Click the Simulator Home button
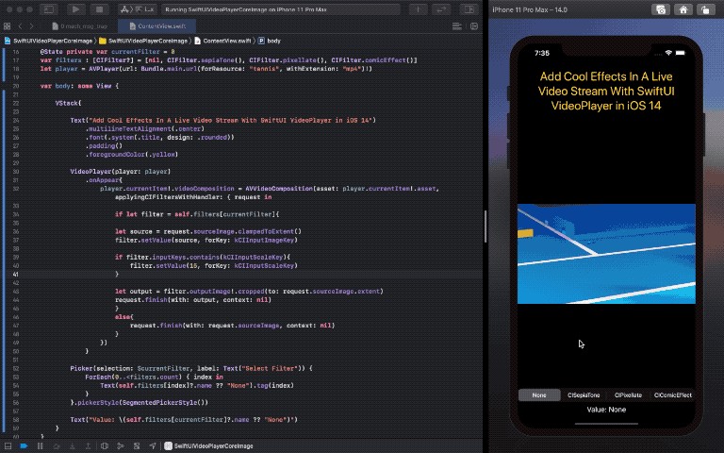This screenshot has width=724, height=453. click(x=683, y=9)
